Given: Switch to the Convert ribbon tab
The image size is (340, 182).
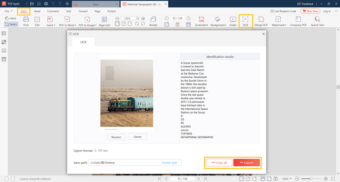Looking at the screenshot, I should pos(83,11).
